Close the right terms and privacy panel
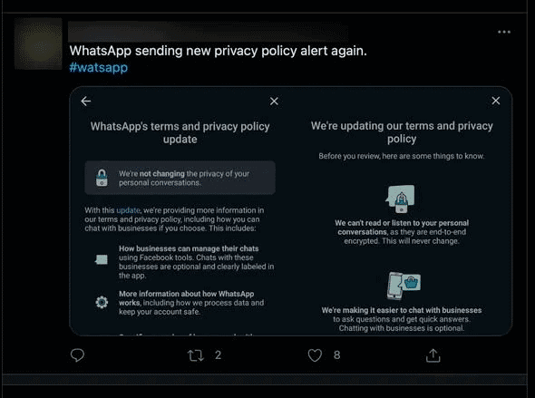Screen dimensions: 535x398 coord(496,101)
